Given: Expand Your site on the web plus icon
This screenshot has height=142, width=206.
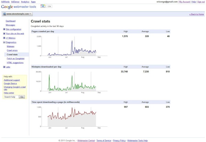Looking at the screenshot, I should [x=4, y=34].
